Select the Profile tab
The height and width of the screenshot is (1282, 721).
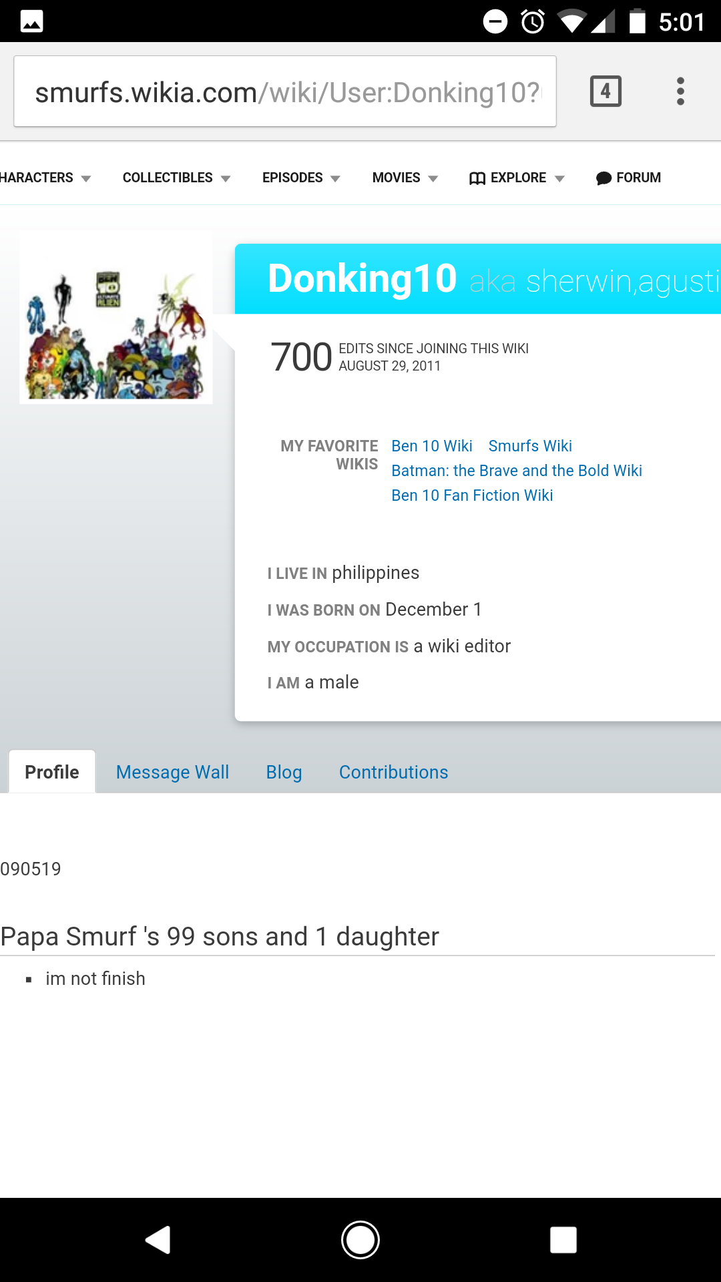click(52, 772)
